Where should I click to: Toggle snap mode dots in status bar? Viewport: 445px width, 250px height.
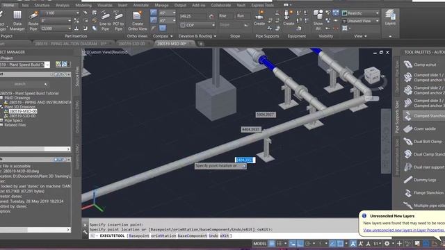(x=280, y=244)
